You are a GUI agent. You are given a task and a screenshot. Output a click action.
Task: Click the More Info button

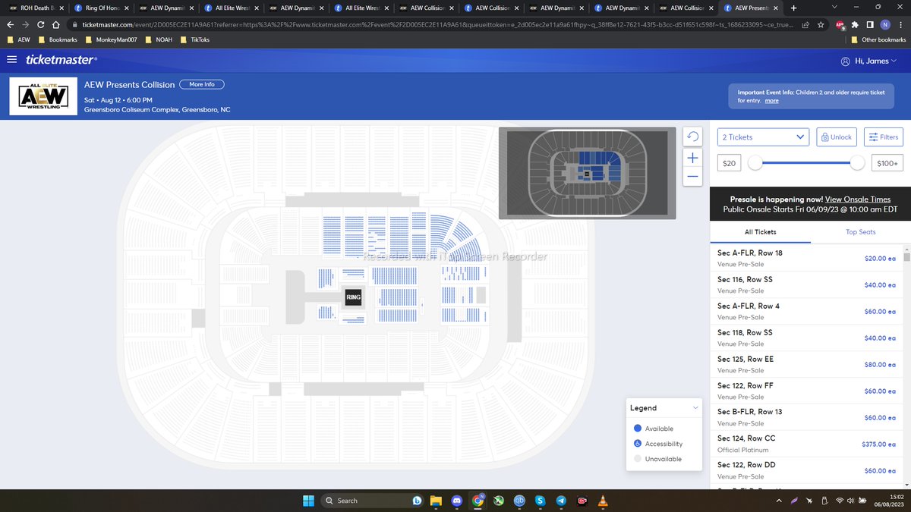pyautogui.click(x=201, y=84)
